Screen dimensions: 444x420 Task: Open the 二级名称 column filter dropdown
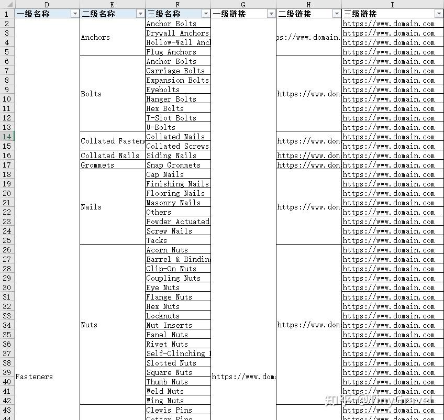coord(140,13)
